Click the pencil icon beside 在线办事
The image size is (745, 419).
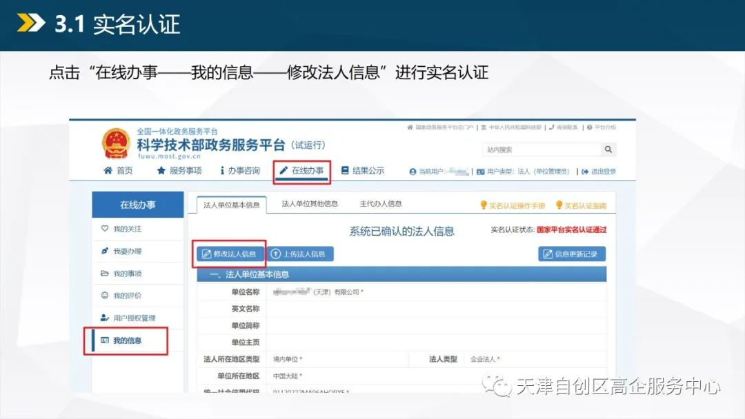tap(284, 170)
